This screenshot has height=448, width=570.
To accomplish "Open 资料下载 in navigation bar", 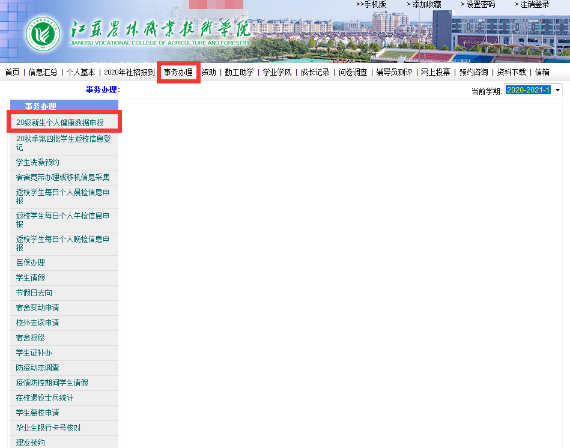I will pos(511,72).
